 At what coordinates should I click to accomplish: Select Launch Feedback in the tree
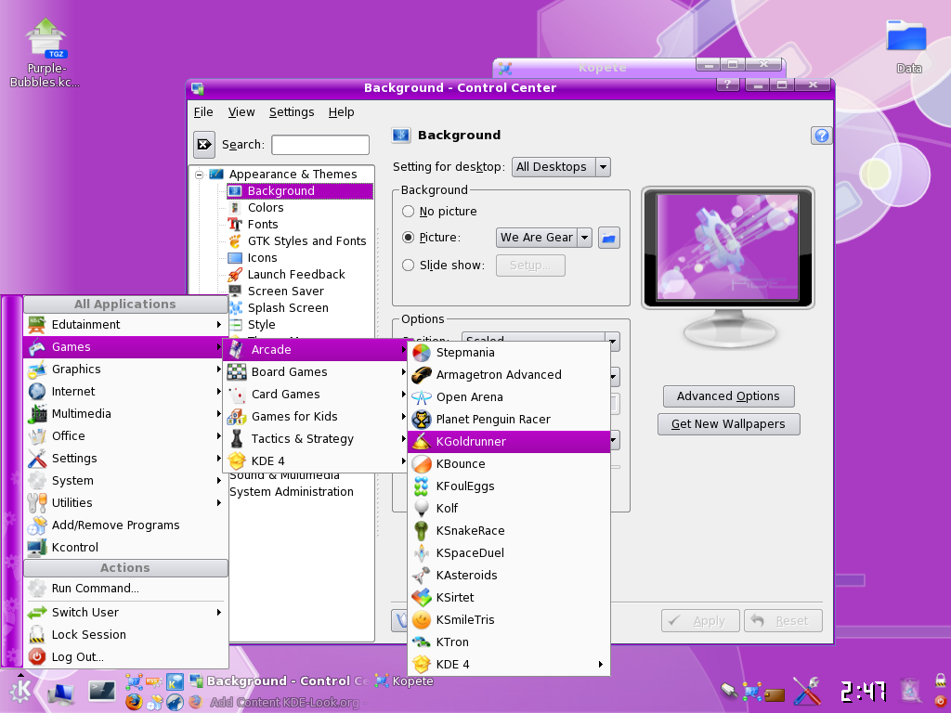click(295, 275)
